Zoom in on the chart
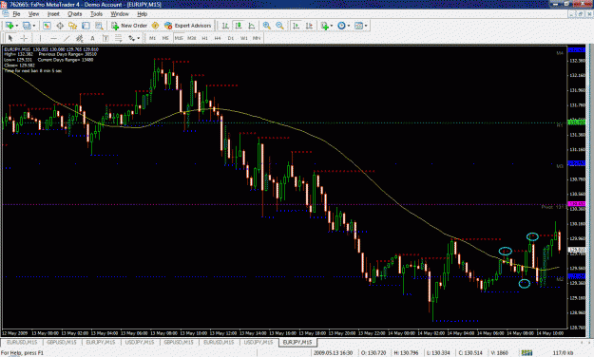 [x=267, y=26]
